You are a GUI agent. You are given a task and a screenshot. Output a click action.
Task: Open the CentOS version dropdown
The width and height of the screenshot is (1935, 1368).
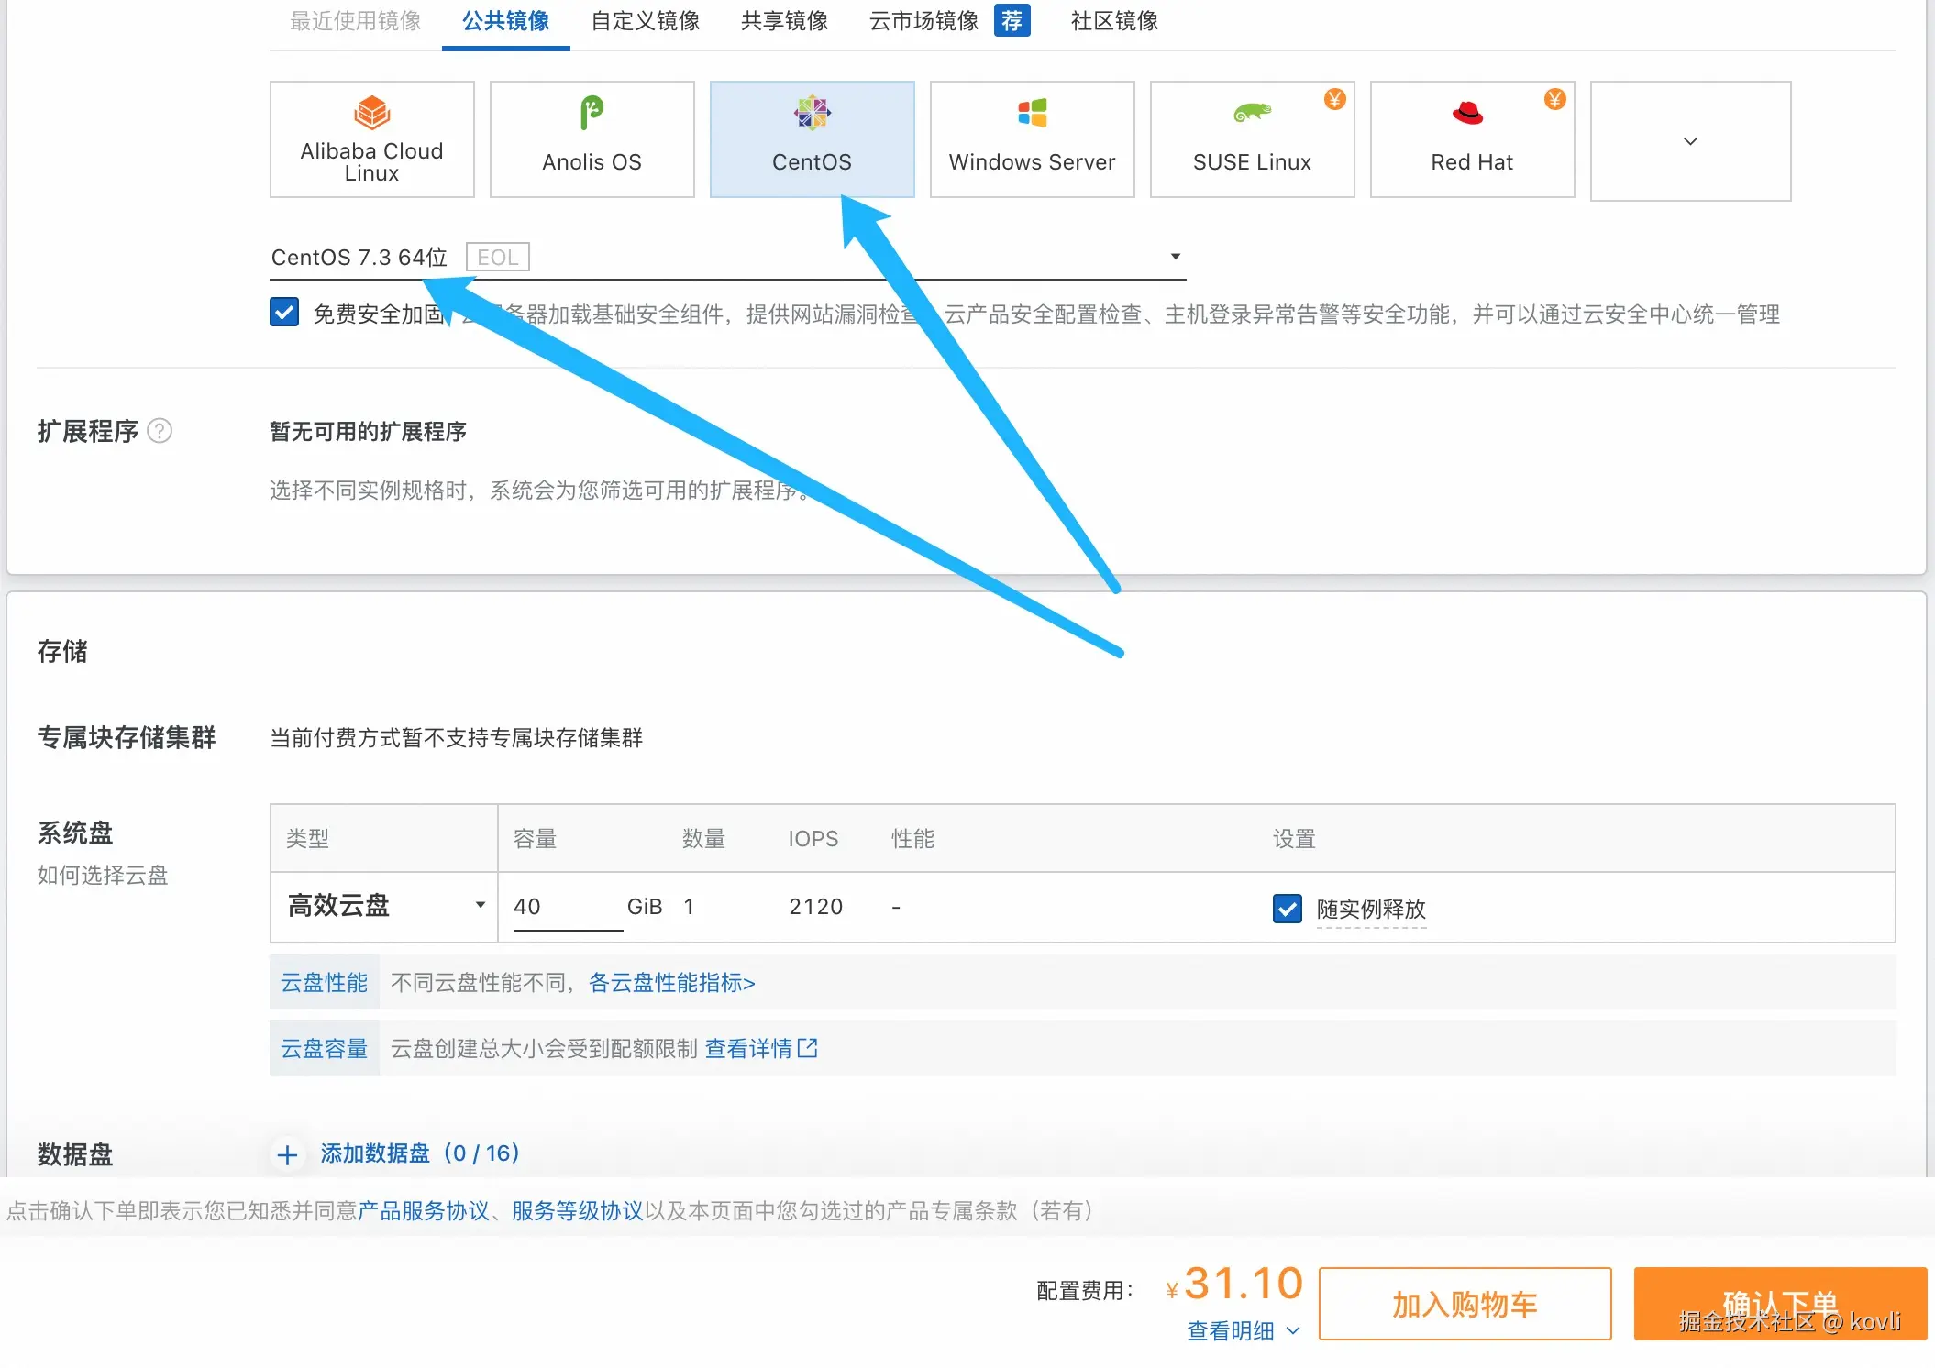1175,257
